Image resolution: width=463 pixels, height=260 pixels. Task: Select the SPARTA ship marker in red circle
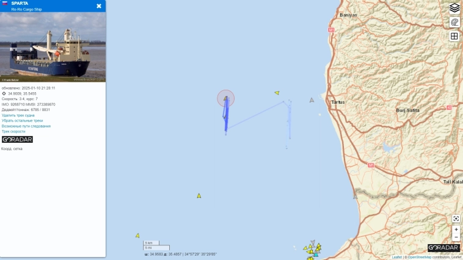(225, 98)
